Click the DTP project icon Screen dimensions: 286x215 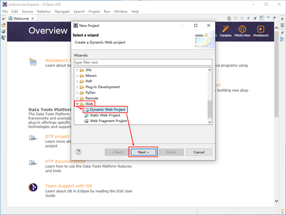33,138
